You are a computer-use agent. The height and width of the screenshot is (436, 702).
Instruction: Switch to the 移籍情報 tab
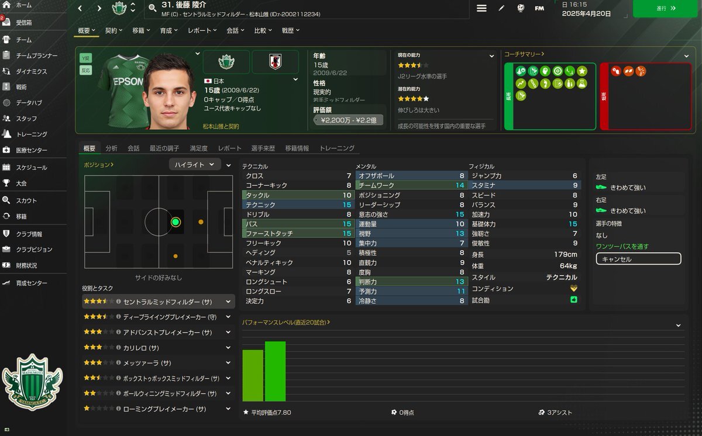[297, 148]
